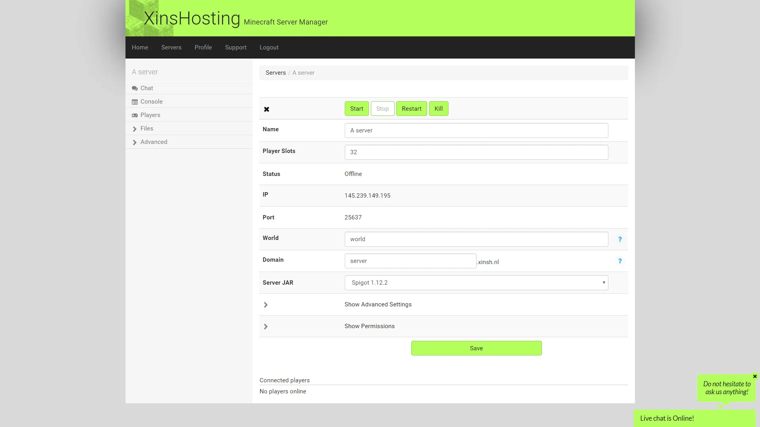Expand the Show Permissions chevron
The height and width of the screenshot is (427, 760).
pyautogui.click(x=266, y=327)
